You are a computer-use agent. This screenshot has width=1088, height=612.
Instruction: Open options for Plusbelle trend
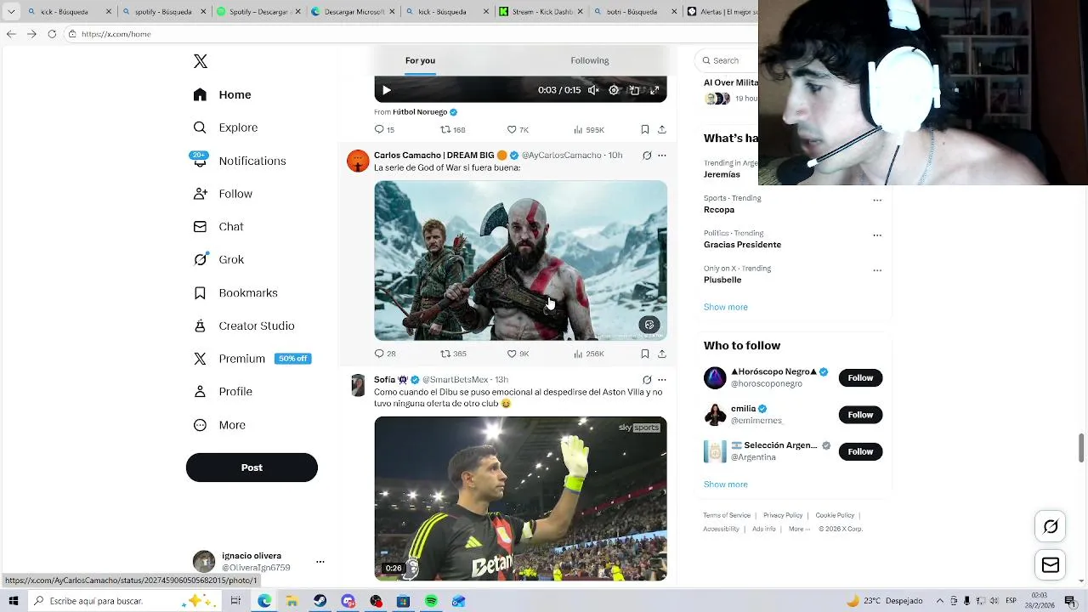[x=877, y=270]
